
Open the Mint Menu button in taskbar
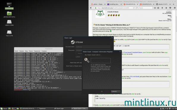point(4,109)
